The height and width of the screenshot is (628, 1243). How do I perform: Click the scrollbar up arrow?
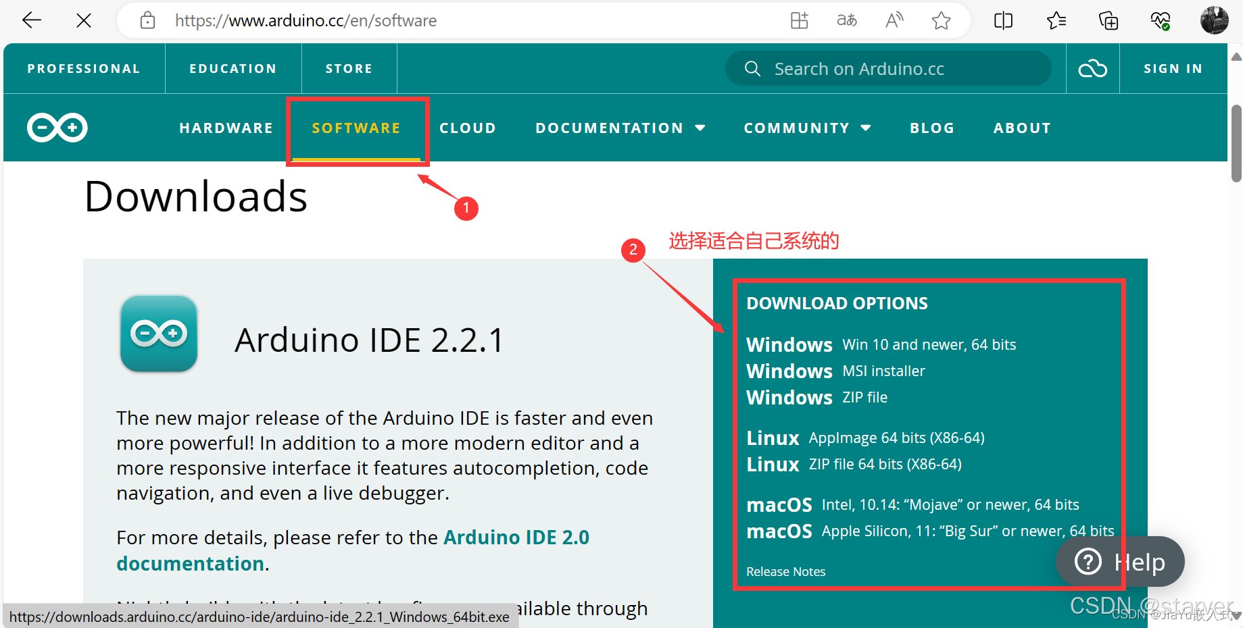pos(1236,57)
